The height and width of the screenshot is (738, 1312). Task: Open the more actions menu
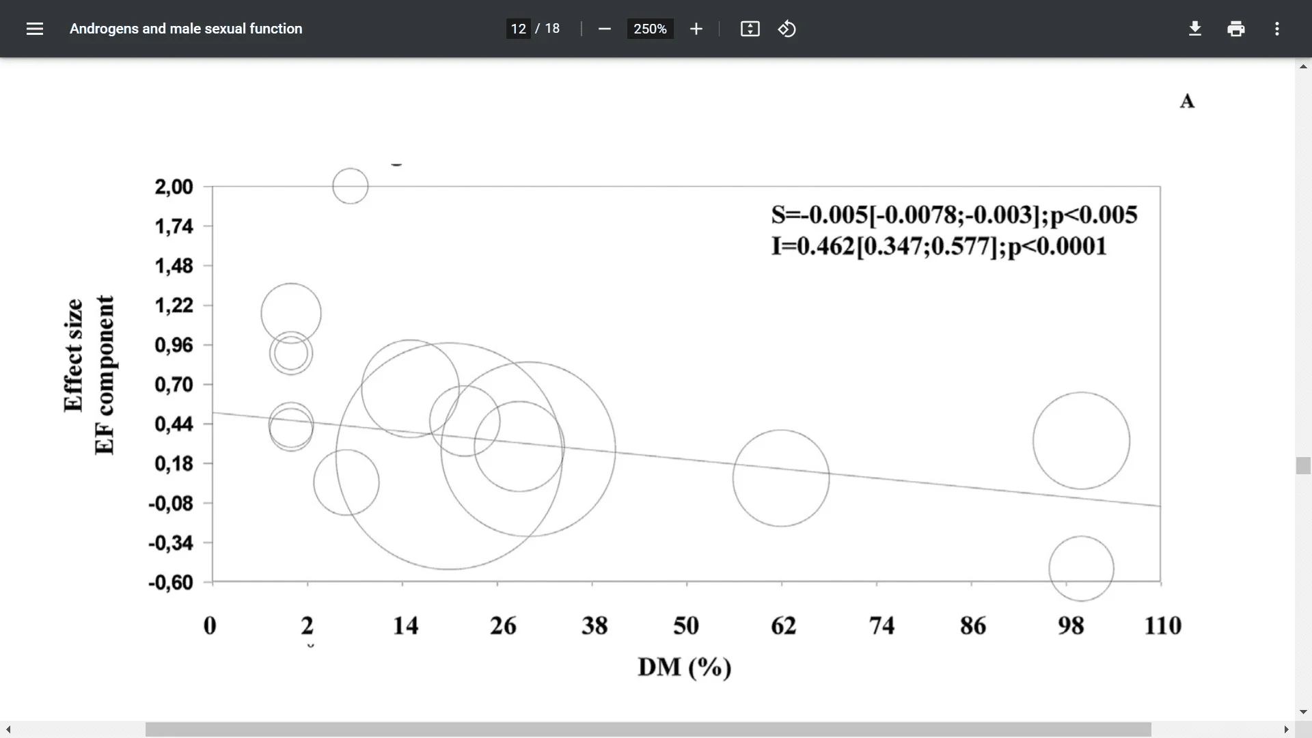tap(1276, 29)
